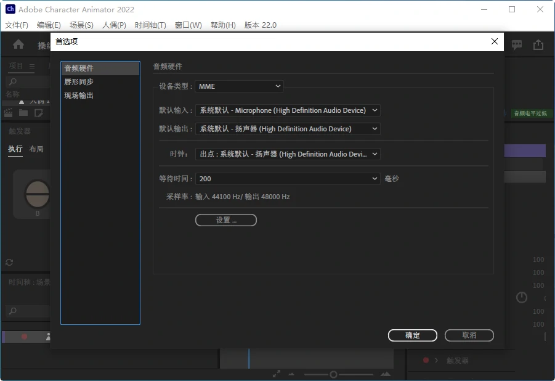This screenshot has width=555, height=381.
Task: Open the 默认输入 Microphone dropdown
Action: coord(288,110)
